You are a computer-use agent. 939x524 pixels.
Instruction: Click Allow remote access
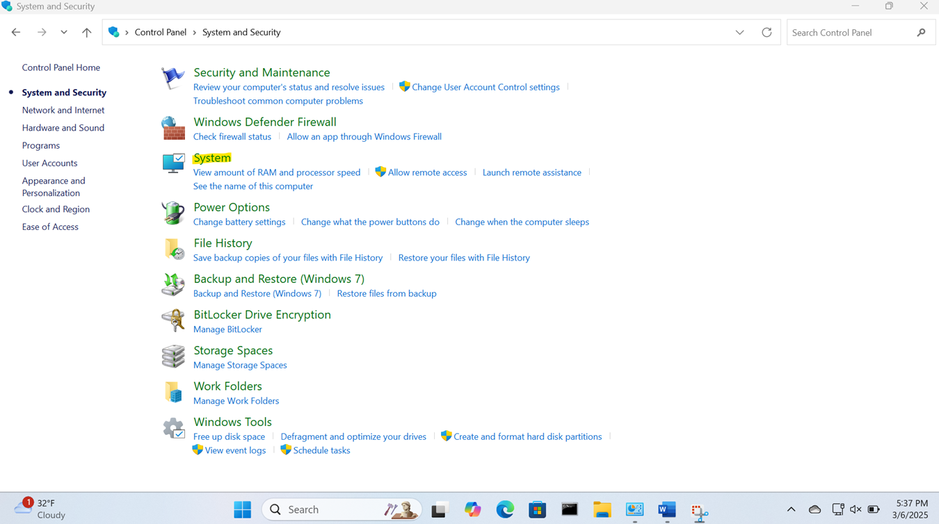(x=427, y=172)
